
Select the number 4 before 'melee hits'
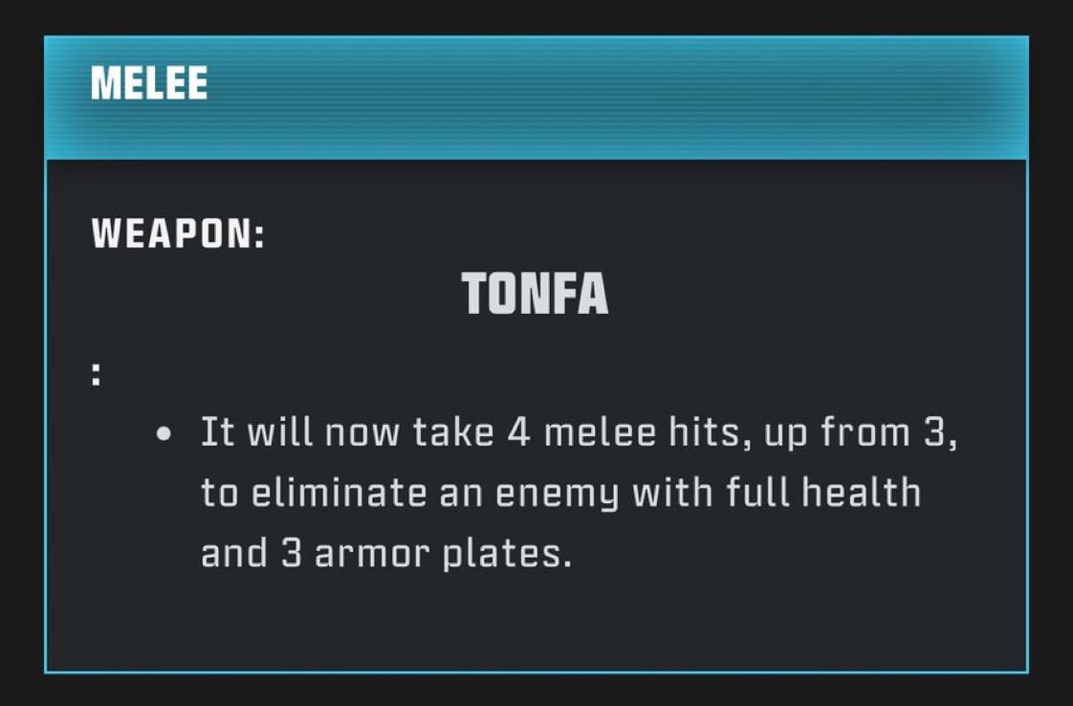[518, 432]
